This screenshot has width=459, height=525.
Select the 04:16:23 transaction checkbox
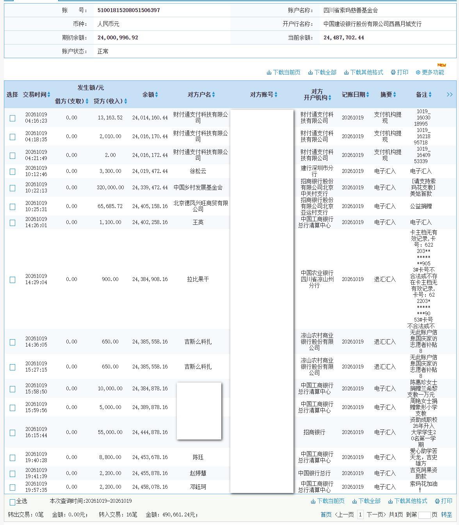(x=12, y=118)
